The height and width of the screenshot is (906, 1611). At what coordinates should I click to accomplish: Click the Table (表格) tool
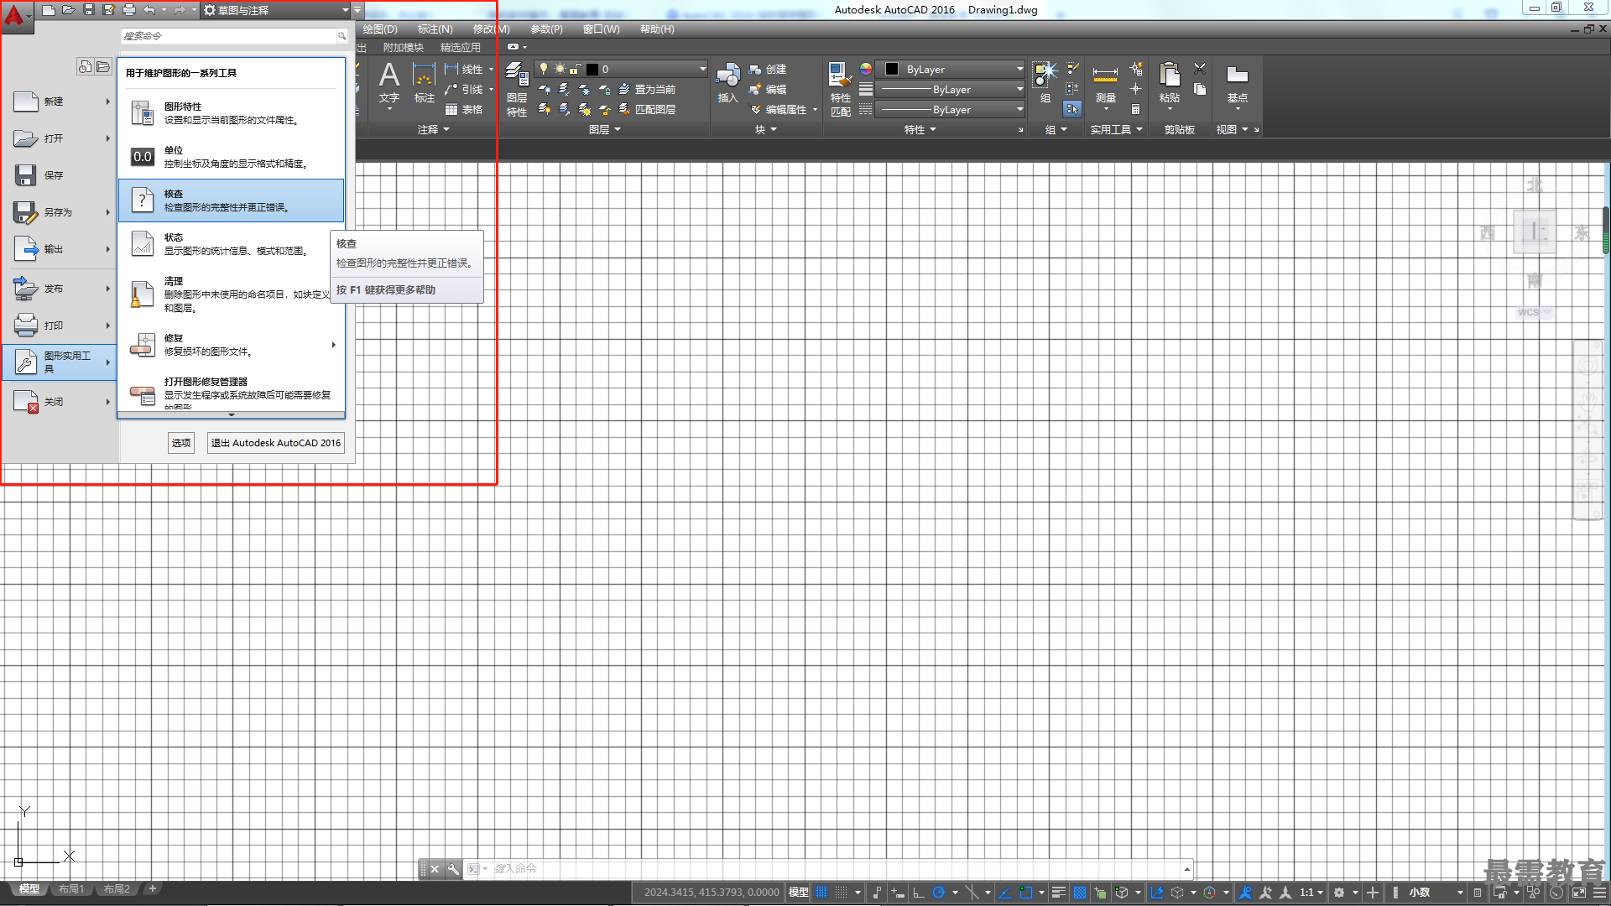click(464, 110)
